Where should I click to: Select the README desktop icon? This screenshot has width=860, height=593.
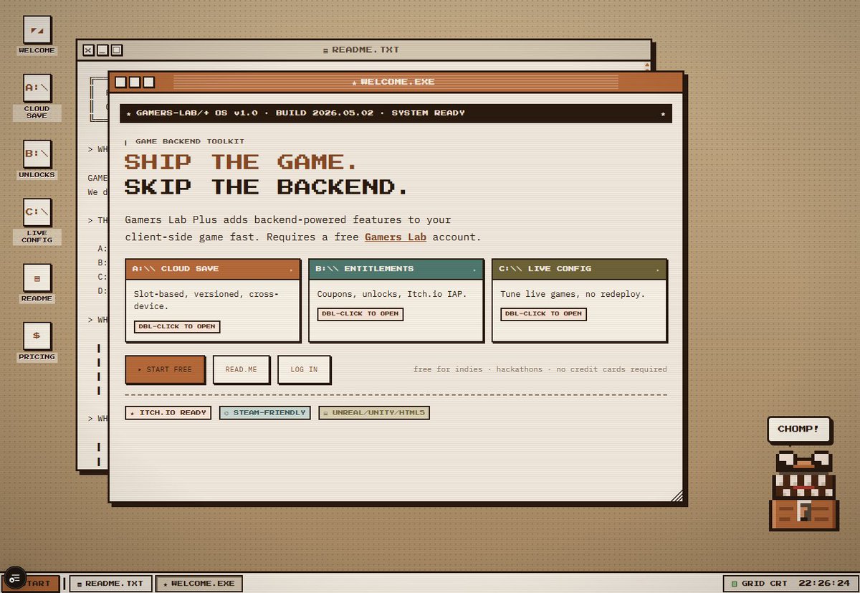[37, 283]
